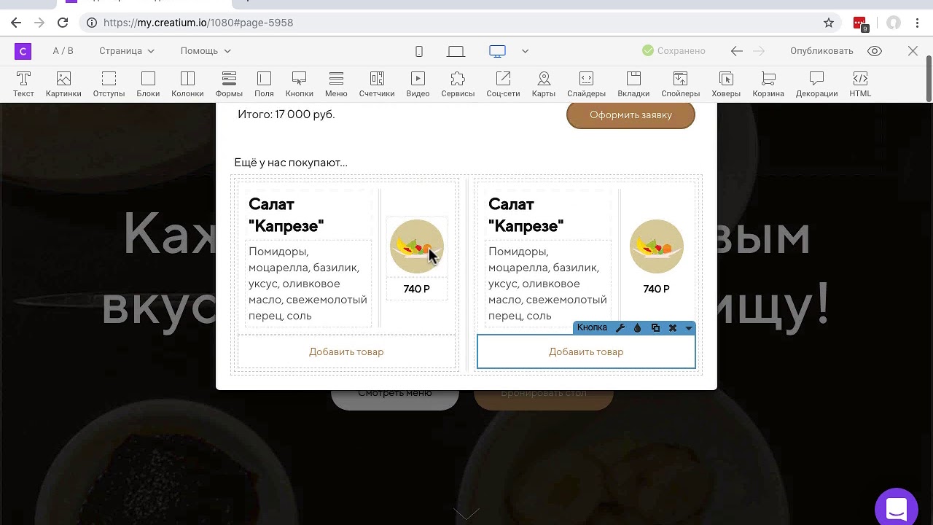Select left card 740 Р price
The width and height of the screenshot is (933, 525).
tap(417, 289)
